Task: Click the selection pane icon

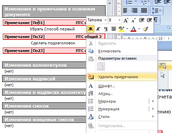Action: pos(163,66)
